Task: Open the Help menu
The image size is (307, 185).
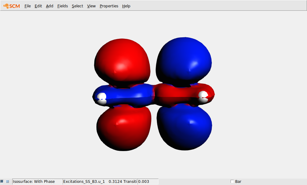Action: pos(126,6)
